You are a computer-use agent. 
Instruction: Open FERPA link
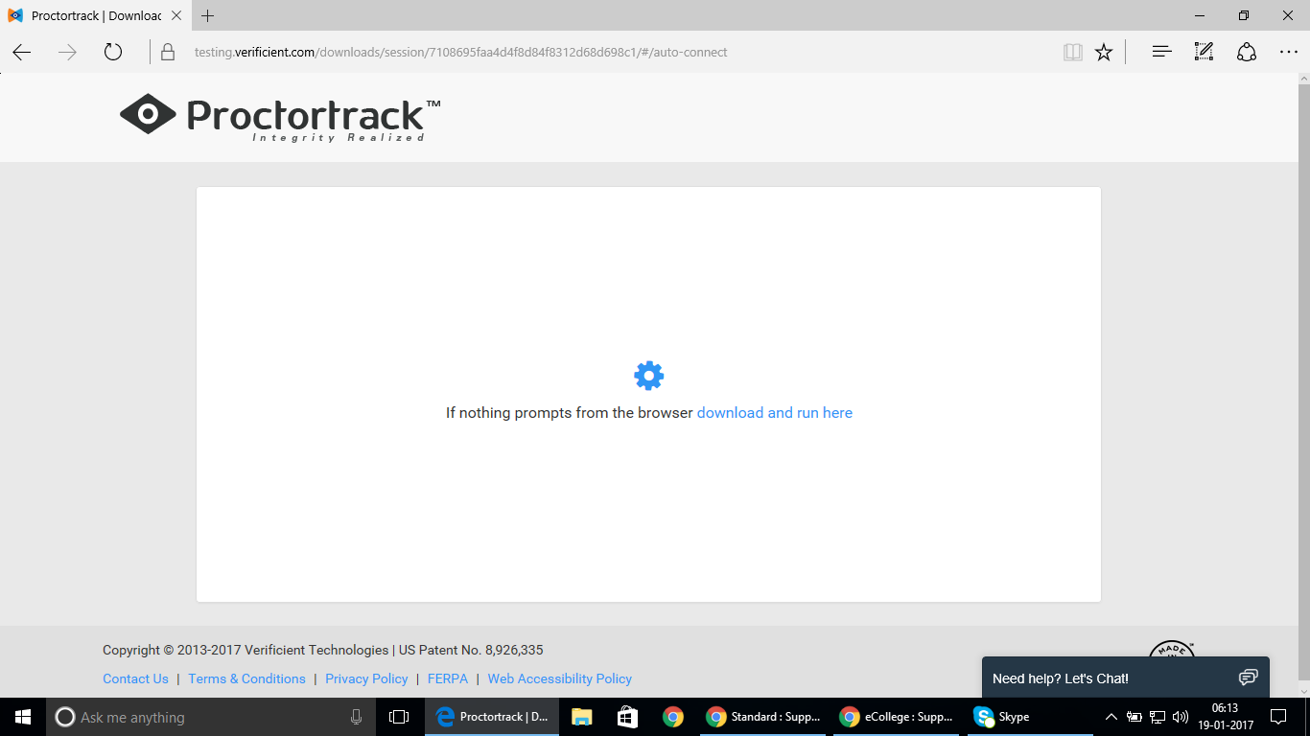(x=448, y=678)
